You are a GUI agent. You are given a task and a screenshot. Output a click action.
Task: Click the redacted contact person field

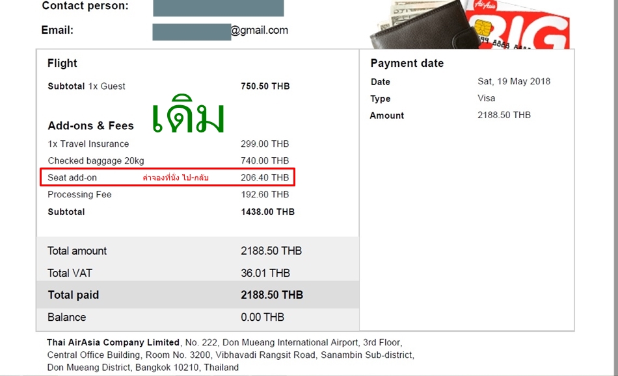[219, 8]
